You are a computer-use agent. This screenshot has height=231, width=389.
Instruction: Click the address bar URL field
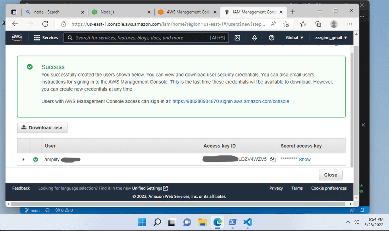coord(168,24)
